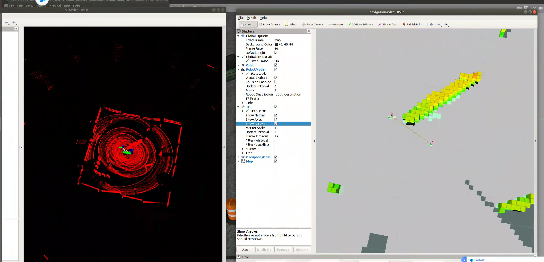Click the Frame Timeout value 15
Image resolution: width=544 pixels, height=262 pixels.
click(x=276, y=136)
